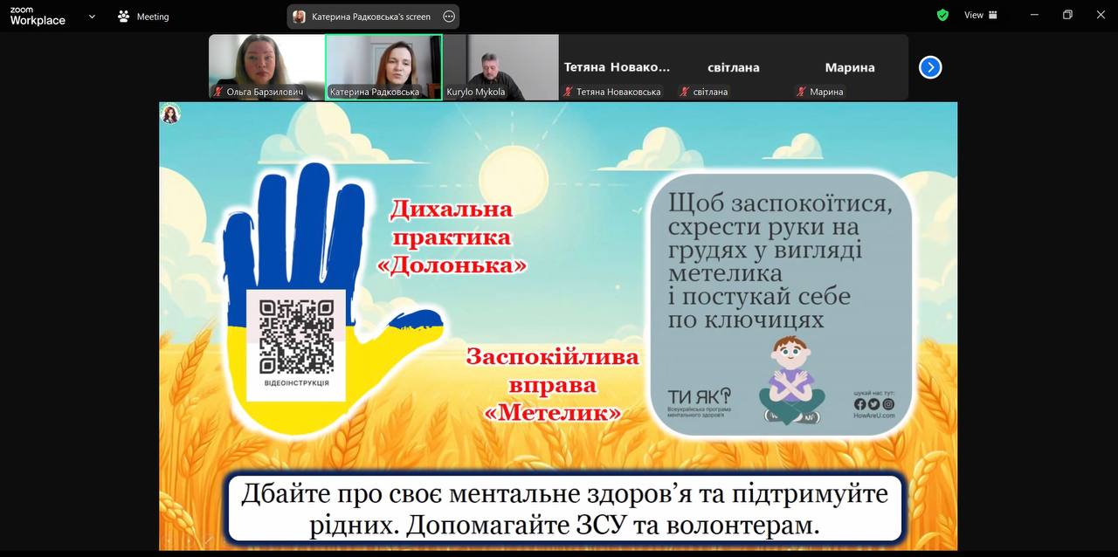Click the QR code video instruction

pyautogui.click(x=296, y=336)
